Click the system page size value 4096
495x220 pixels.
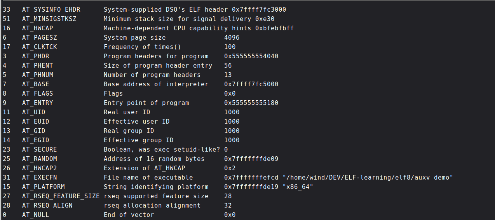[x=232, y=37]
